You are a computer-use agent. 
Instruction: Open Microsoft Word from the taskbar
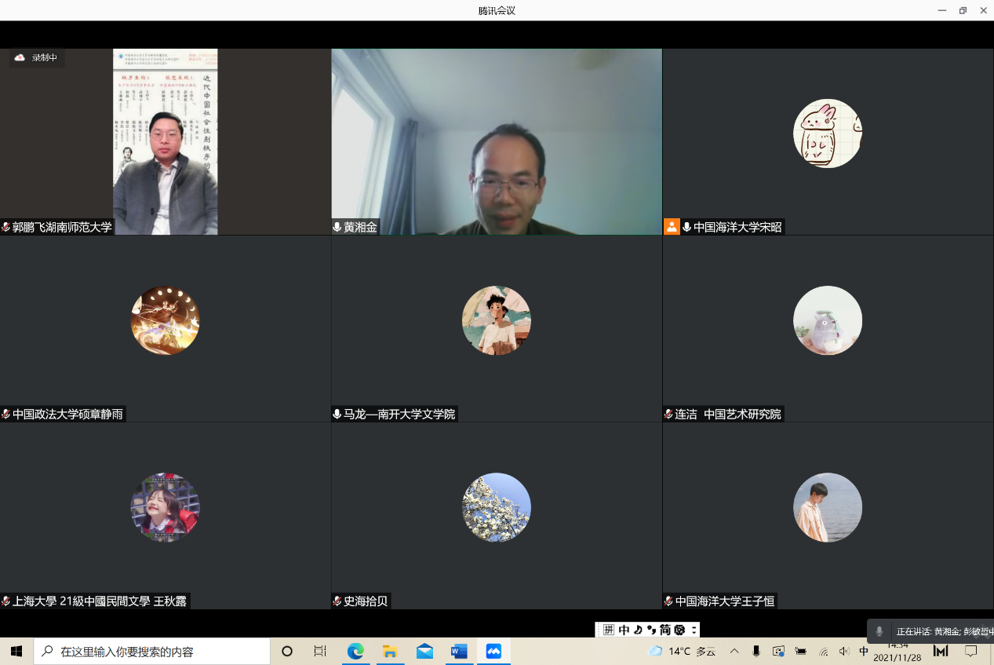click(x=459, y=651)
